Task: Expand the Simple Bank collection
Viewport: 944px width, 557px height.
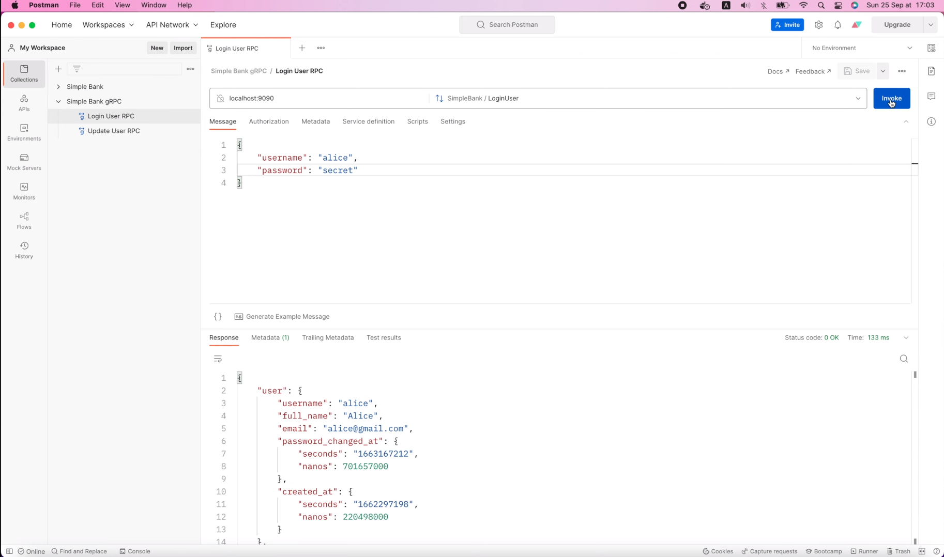Action: tap(58, 87)
